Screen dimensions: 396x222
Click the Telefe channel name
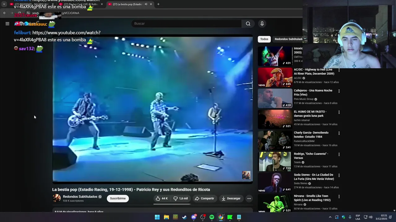click(x=297, y=162)
